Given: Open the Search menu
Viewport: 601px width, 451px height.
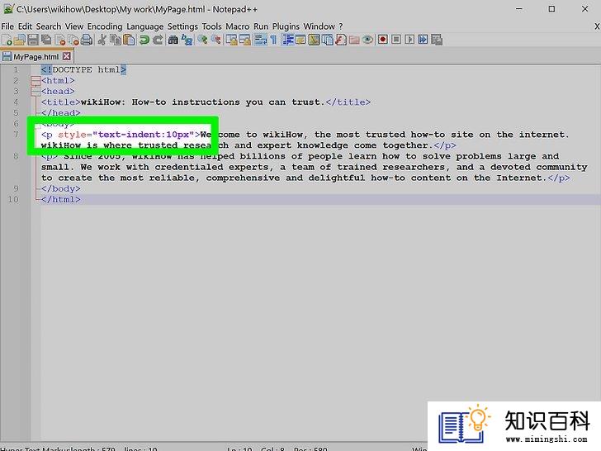Looking at the screenshot, I should (x=49, y=26).
